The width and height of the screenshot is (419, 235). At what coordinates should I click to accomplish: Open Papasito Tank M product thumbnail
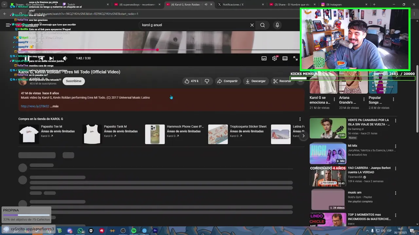click(x=92, y=134)
